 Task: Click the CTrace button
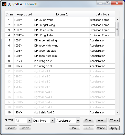[x=114, y=120]
